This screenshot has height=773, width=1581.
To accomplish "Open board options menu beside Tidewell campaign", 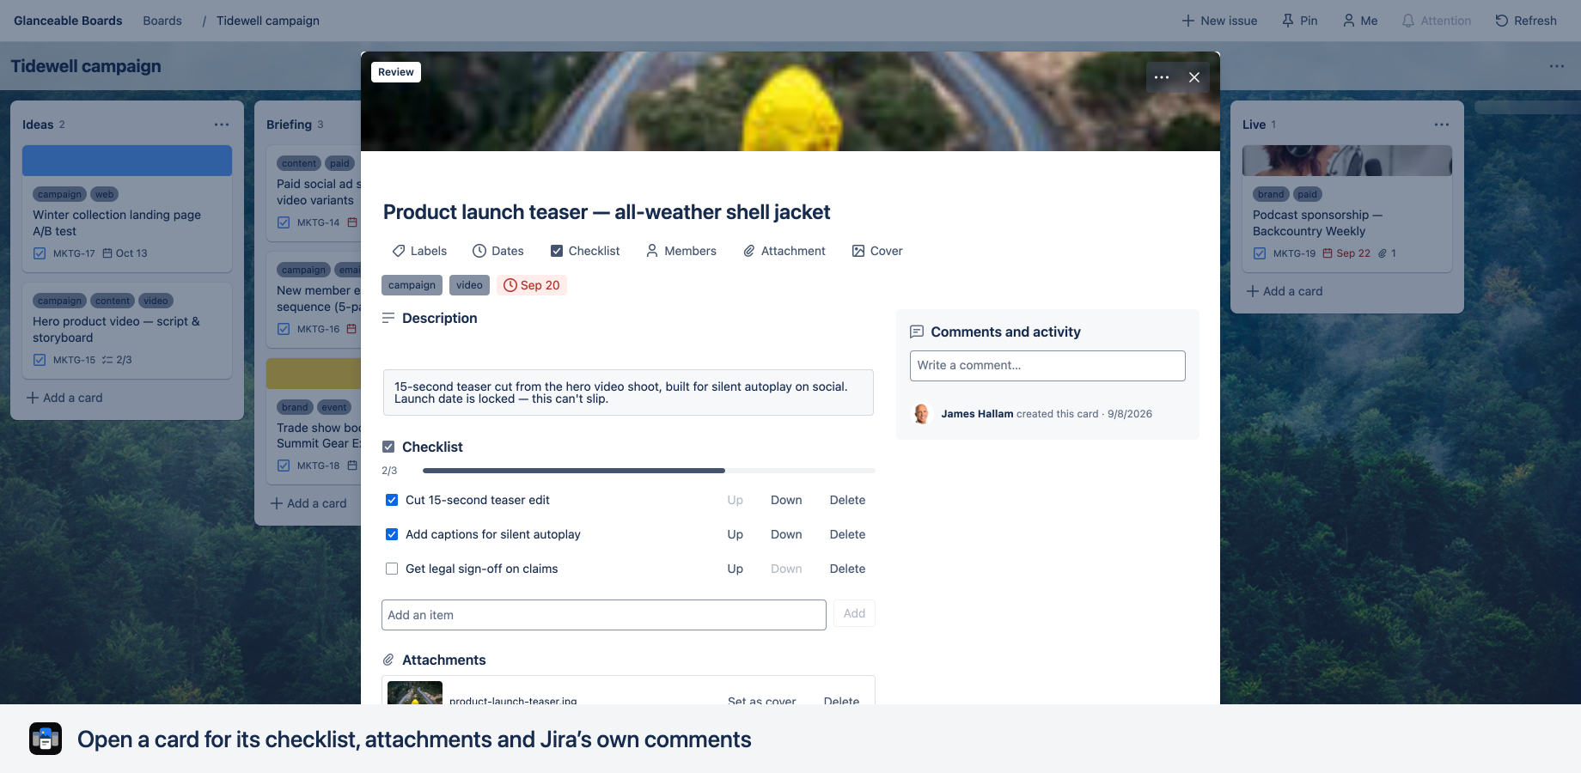I will [x=1557, y=66].
